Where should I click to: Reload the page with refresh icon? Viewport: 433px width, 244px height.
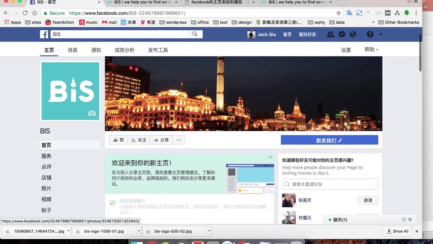25,13
